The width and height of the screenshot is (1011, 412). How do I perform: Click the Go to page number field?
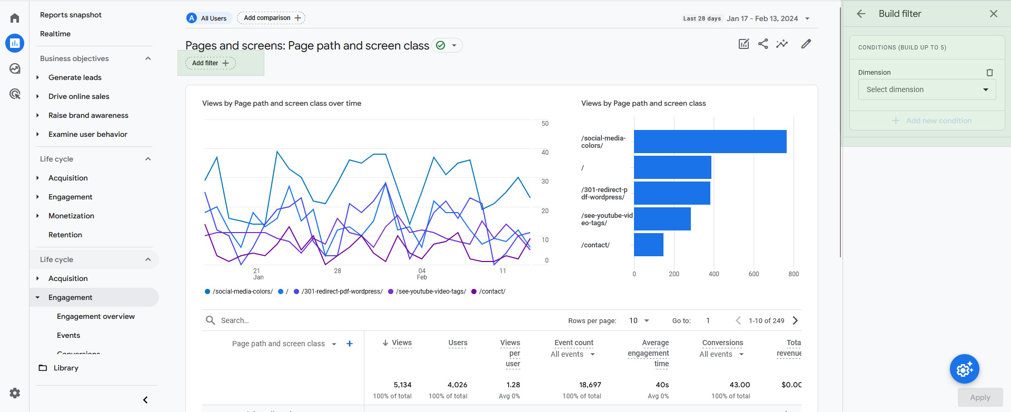pos(709,320)
